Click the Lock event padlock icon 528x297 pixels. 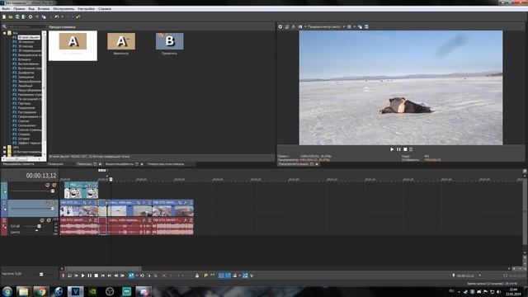pos(197,276)
